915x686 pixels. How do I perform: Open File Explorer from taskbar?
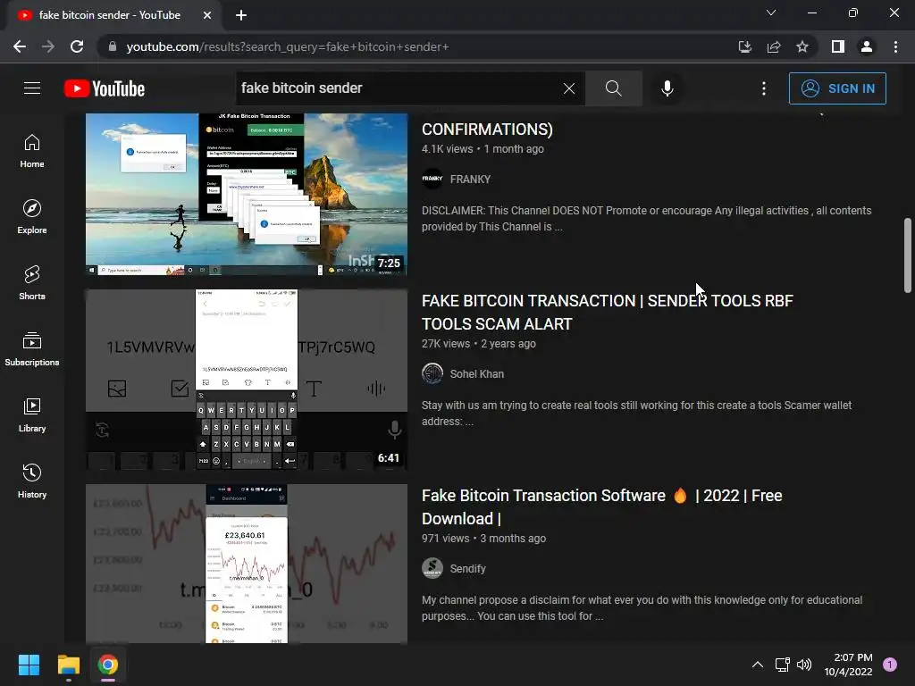pos(68,665)
